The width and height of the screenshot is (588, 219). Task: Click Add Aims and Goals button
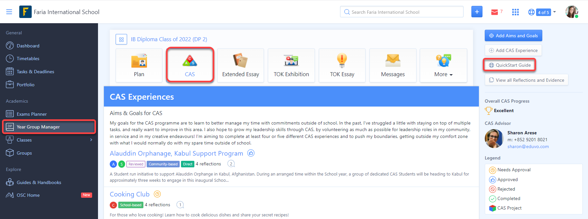(x=514, y=36)
